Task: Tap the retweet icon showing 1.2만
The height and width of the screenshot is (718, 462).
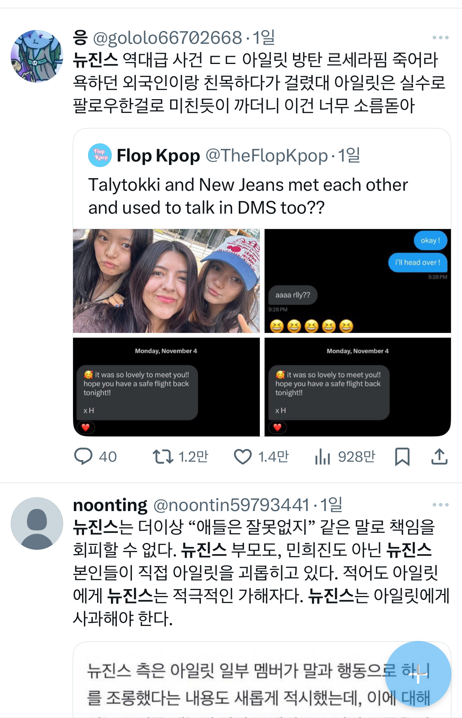Action: (163, 457)
